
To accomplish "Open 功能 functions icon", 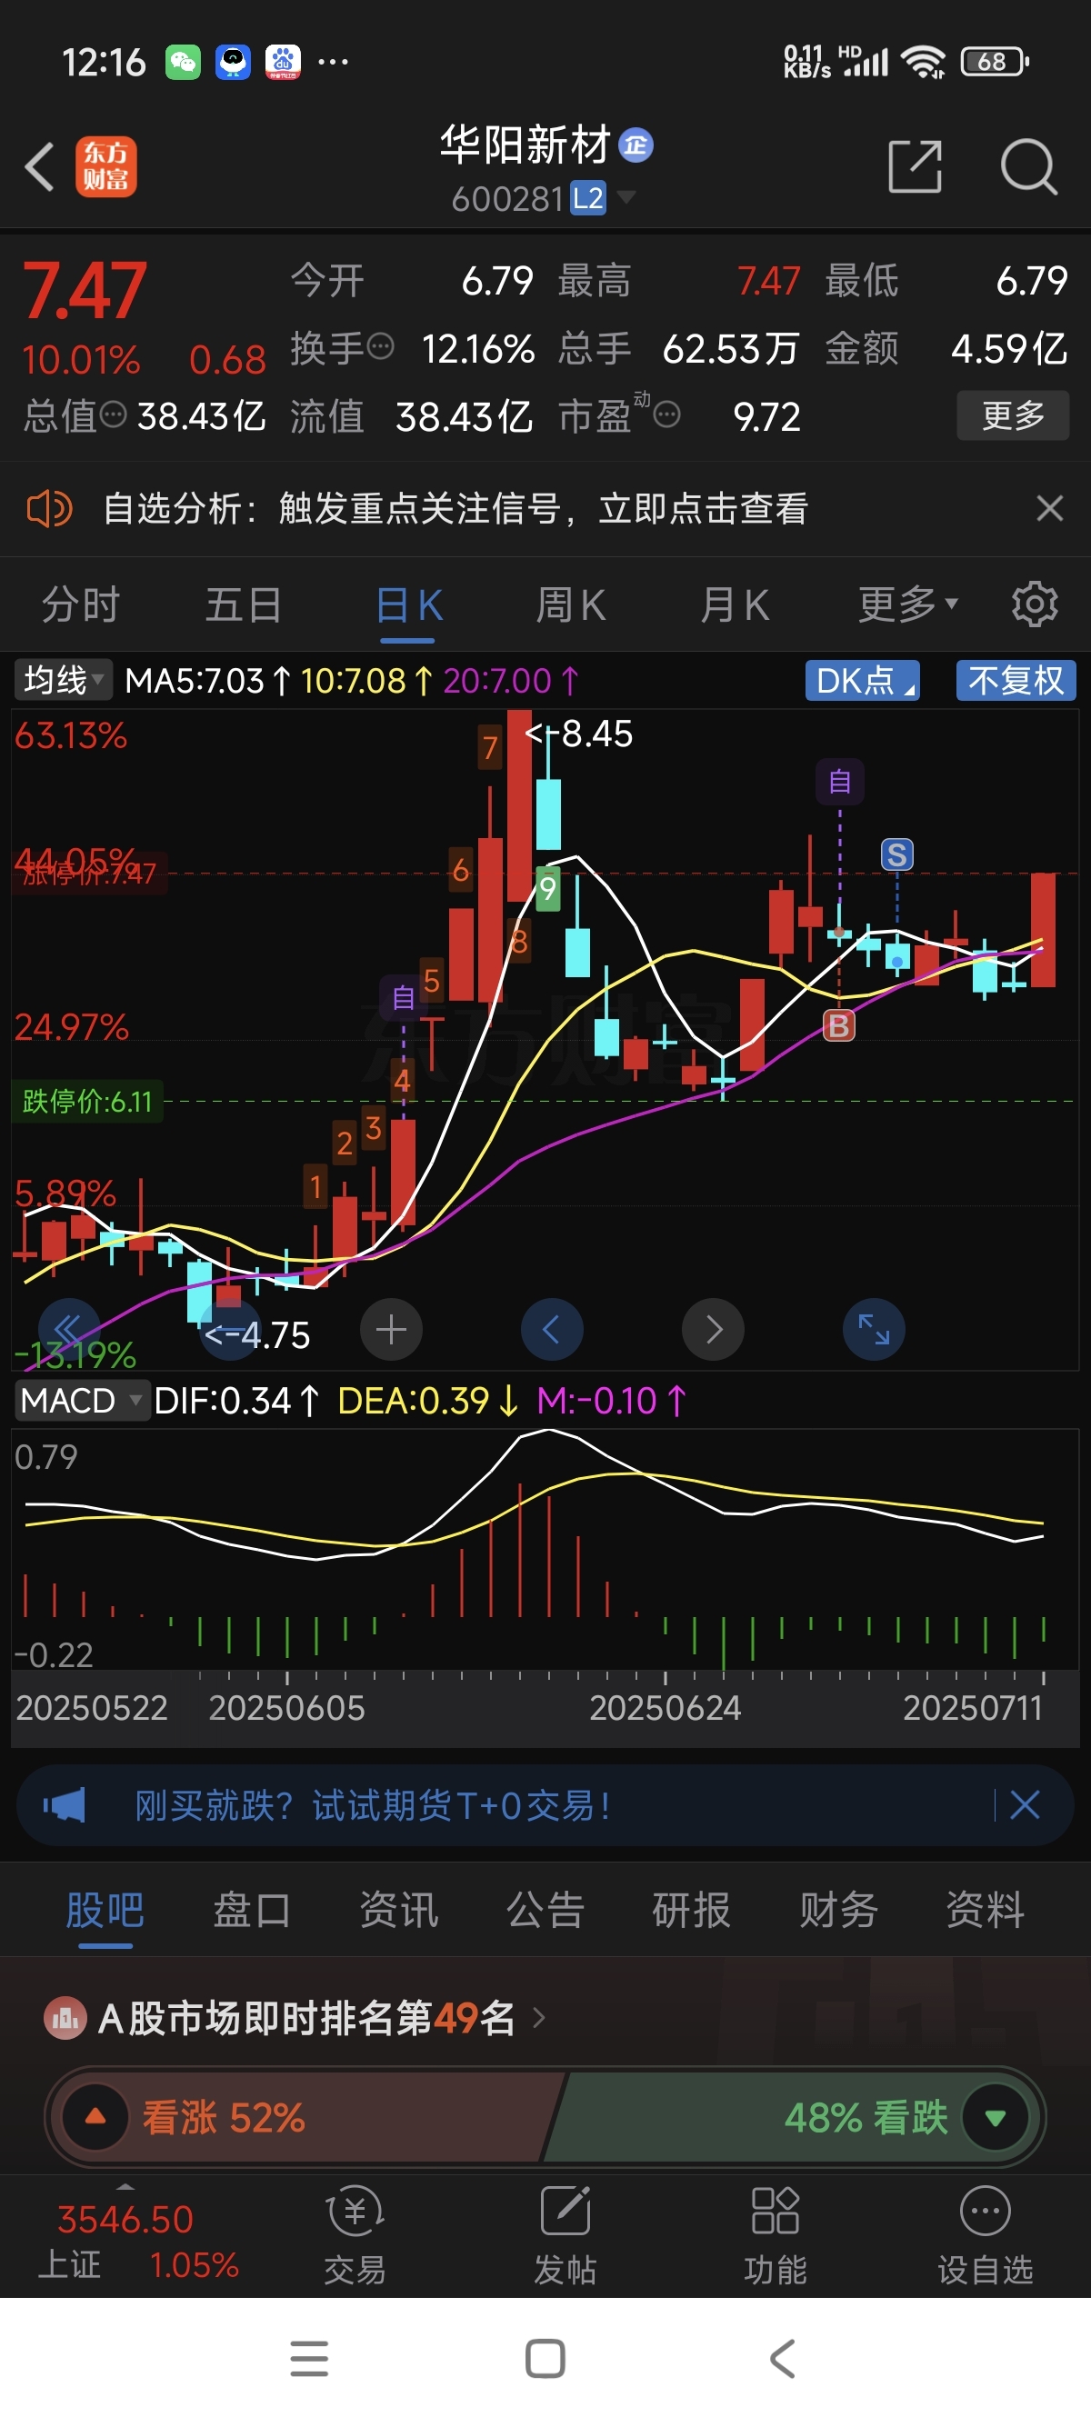I will pyautogui.click(x=776, y=2236).
